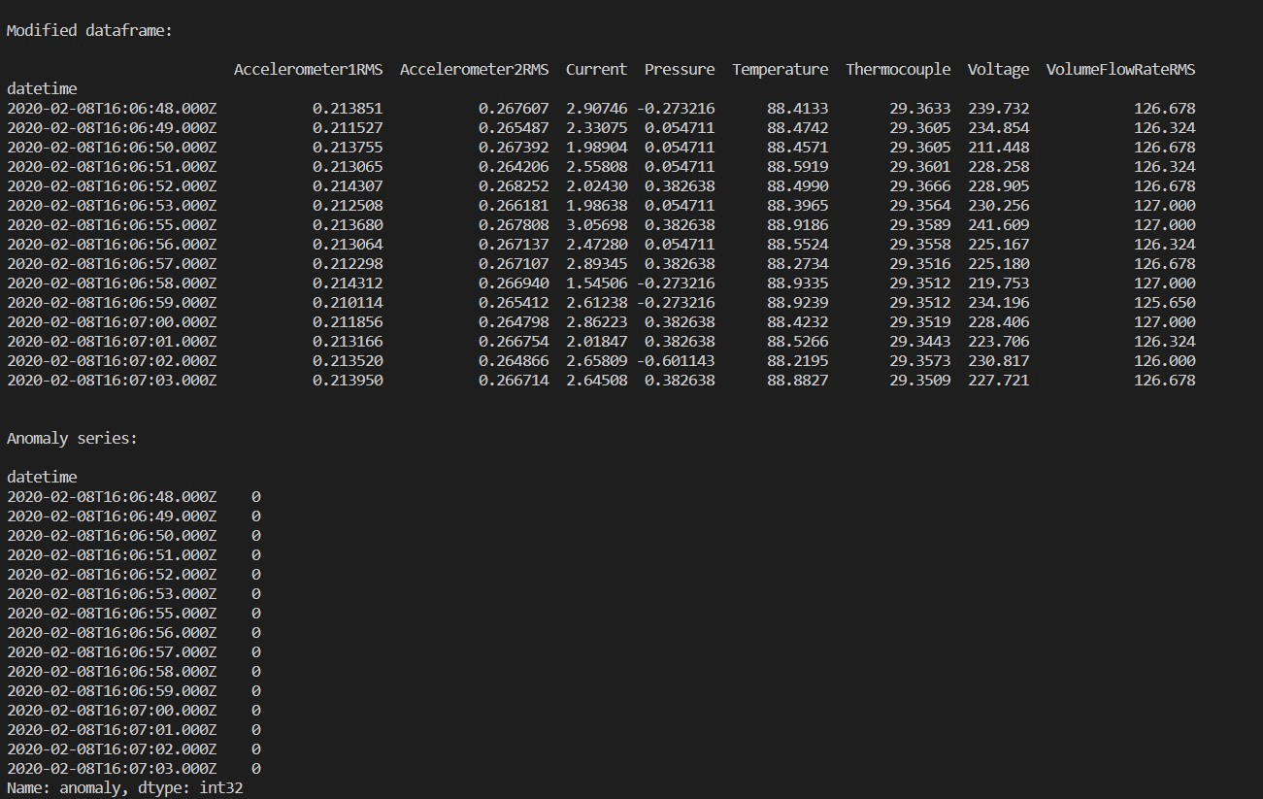
Task: Click the Voltage value 239.732
Action: [x=998, y=108]
